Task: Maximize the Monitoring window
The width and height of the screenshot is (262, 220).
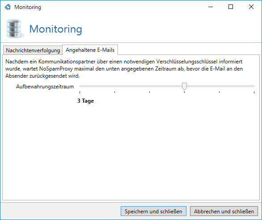Action: pyautogui.click(x=231, y=7)
